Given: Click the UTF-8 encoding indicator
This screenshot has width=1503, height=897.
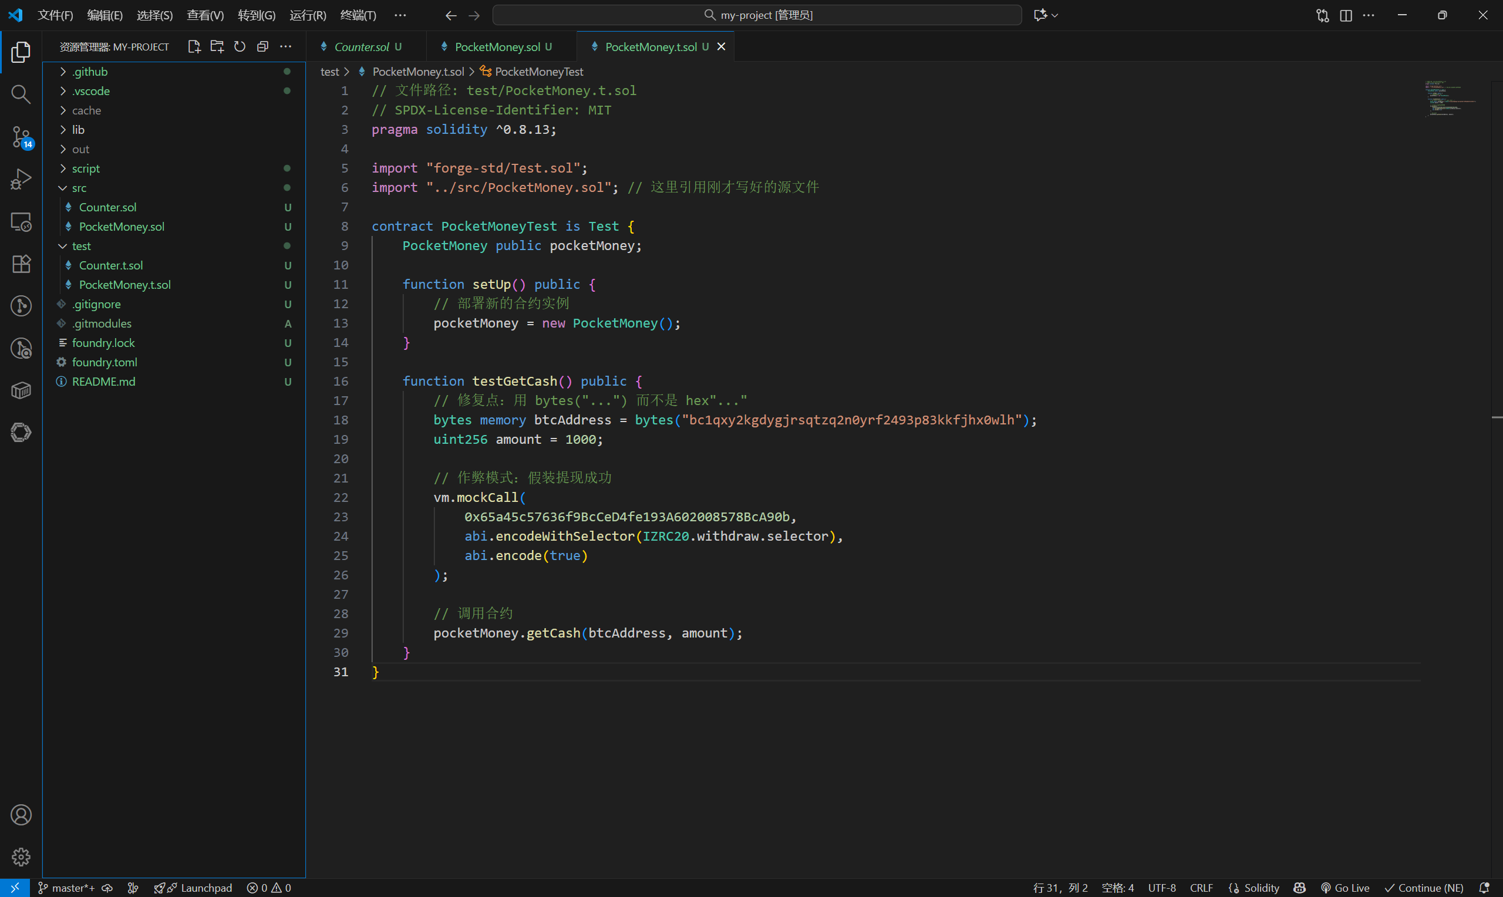Looking at the screenshot, I should click(1161, 888).
